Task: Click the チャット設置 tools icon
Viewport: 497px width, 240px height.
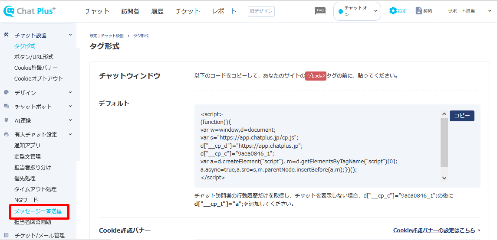Action: (7, 35)
